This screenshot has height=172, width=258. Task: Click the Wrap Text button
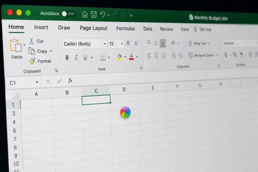point(199,43)
